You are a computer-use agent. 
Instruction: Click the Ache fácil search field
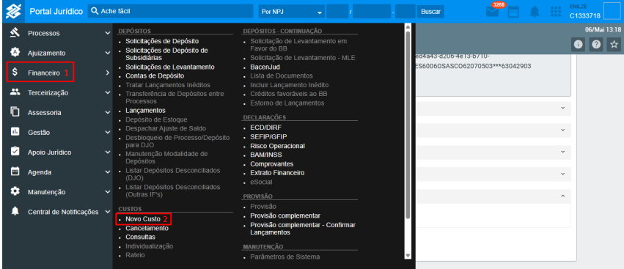click(x=170, y=11)
